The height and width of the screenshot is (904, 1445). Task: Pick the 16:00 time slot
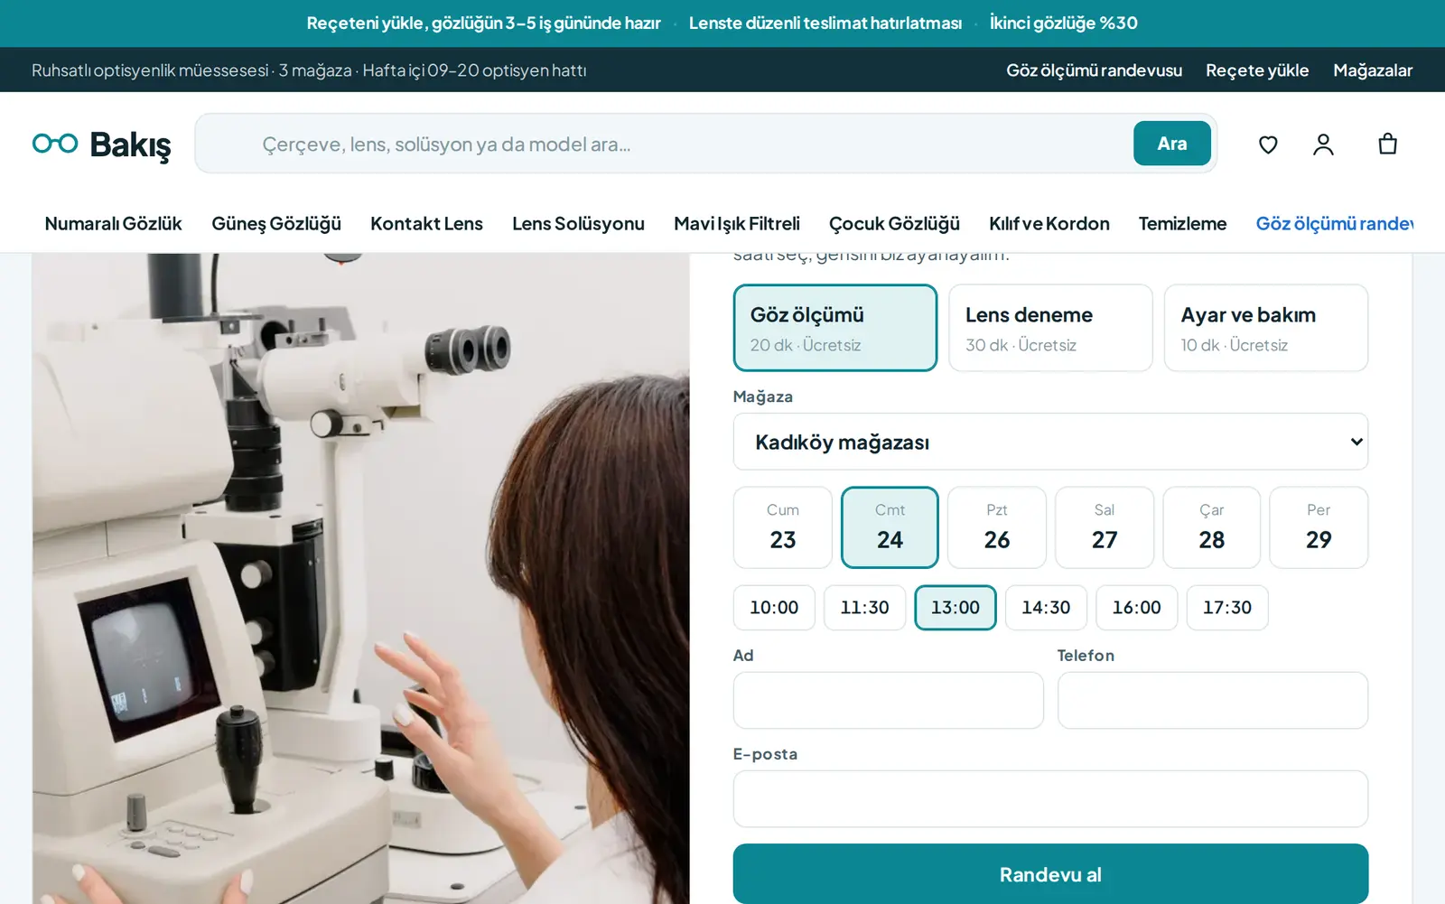(x=1137, y=608)
